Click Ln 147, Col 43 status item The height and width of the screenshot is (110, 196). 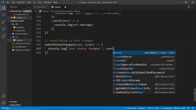click(x=130, y=108)
